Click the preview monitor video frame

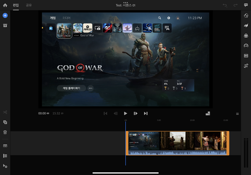[125, 59]
